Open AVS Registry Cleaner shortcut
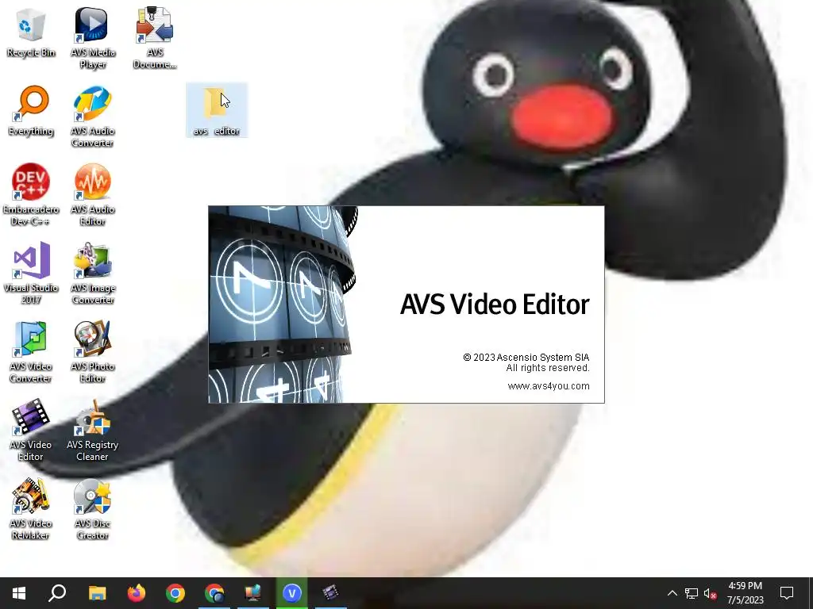 point(92,430)
